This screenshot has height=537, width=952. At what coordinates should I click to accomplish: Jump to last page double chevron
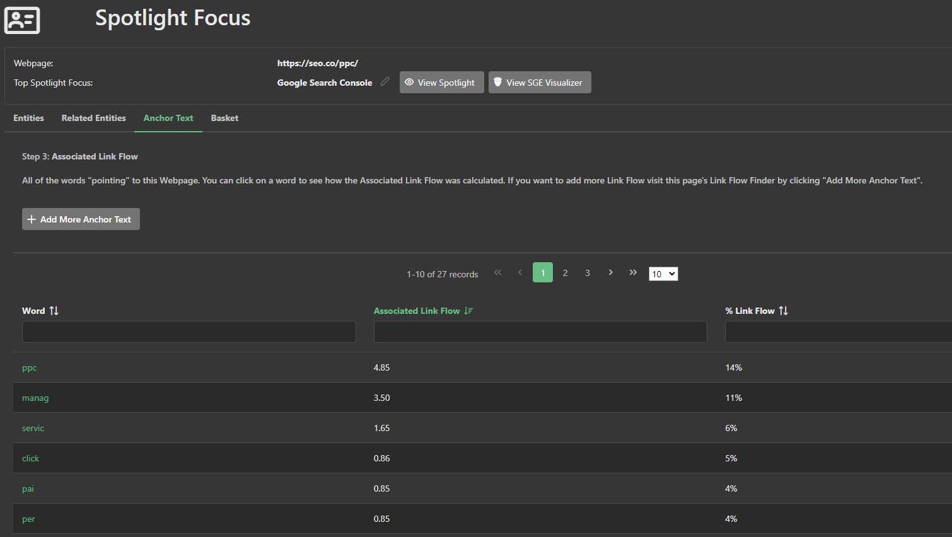[x=633, y=272]
